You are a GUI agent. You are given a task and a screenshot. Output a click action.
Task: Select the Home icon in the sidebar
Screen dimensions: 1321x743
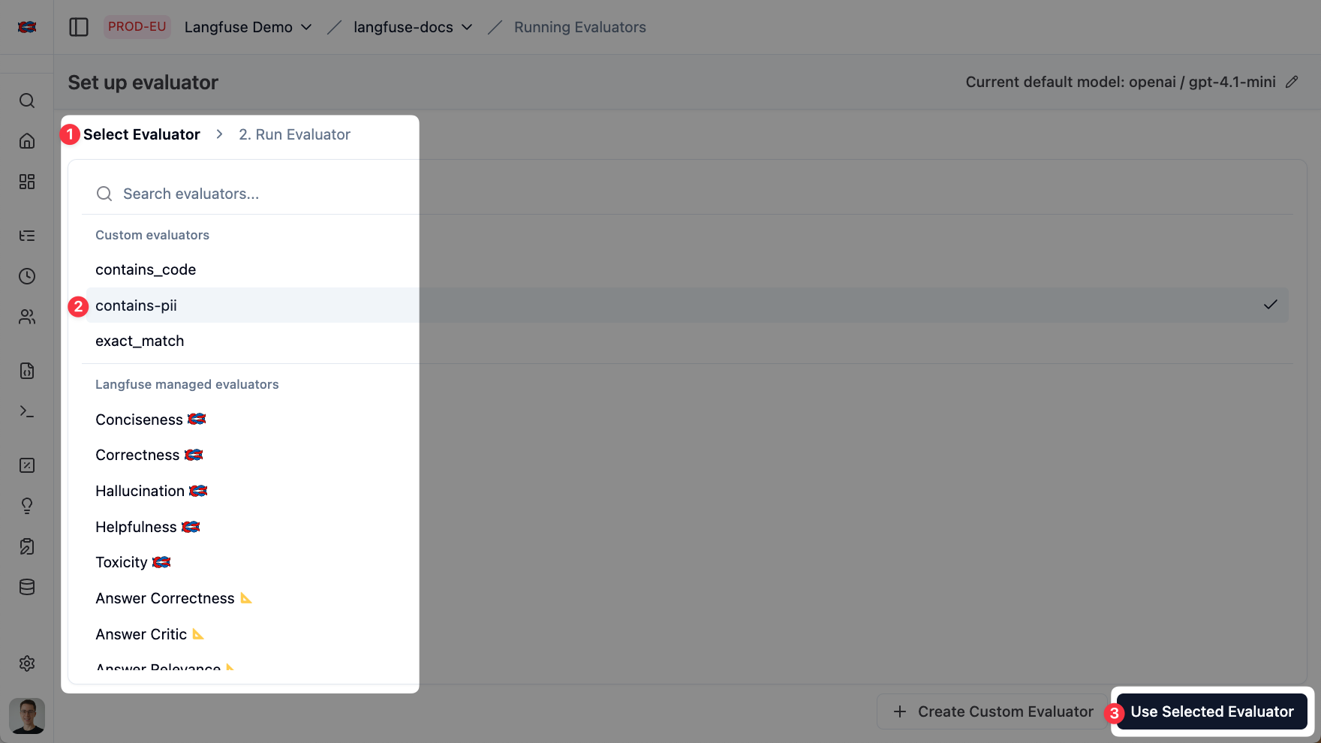27,141
